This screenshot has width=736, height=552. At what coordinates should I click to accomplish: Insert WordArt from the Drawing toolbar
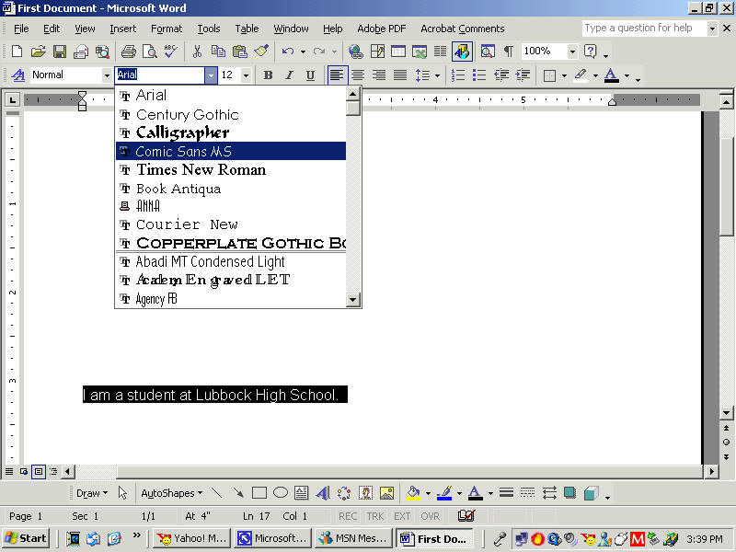point(323,493)
